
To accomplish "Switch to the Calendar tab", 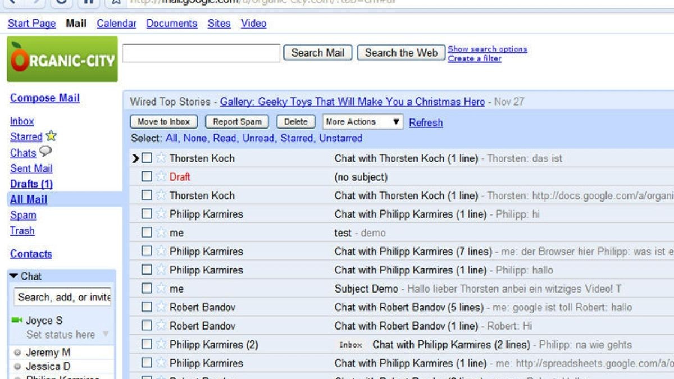I will point(116,23).
